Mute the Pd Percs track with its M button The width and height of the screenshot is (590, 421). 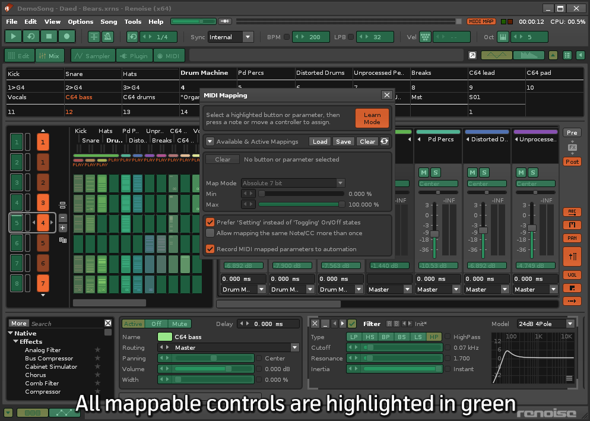pyautogui.click(x=423, y=172)
